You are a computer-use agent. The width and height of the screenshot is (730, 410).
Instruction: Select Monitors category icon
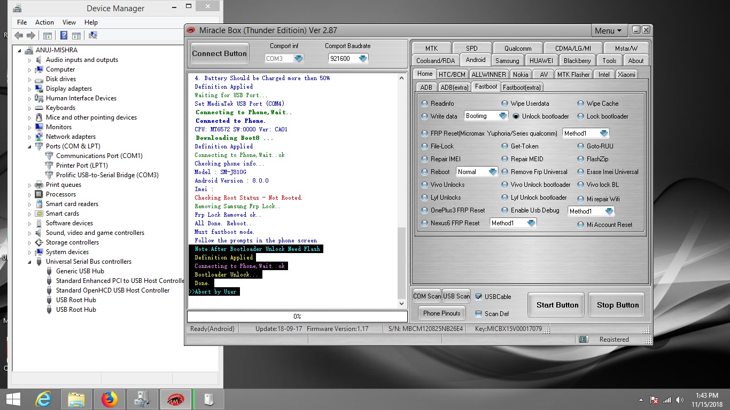pyautogui.click(x=39, y=127)
